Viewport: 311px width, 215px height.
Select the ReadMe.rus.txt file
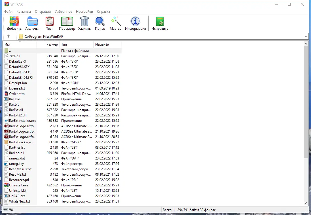pyautogui.click(x=63, y=169)
